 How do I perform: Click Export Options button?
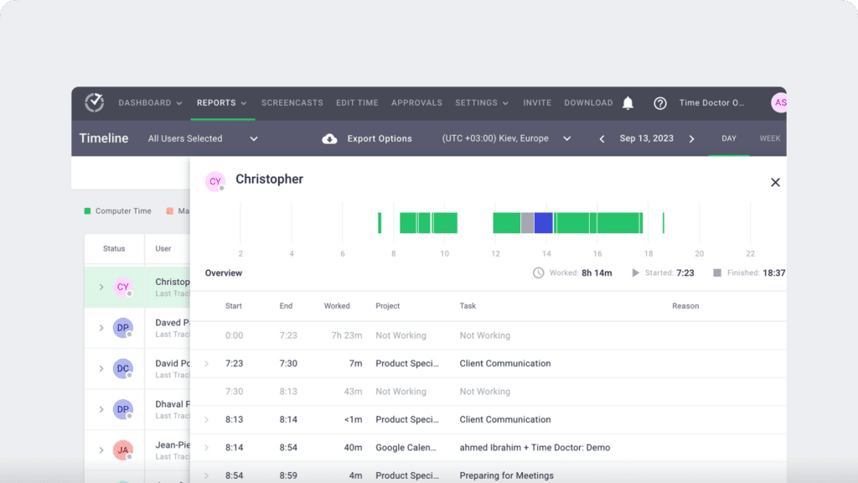click(x=379, y=138)
